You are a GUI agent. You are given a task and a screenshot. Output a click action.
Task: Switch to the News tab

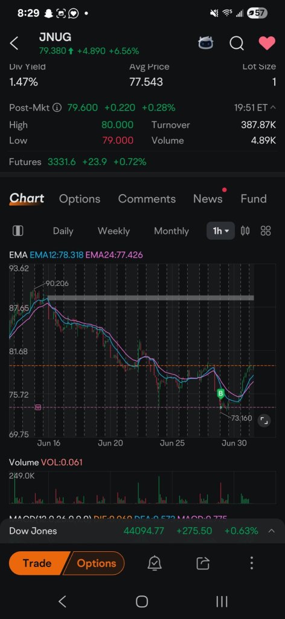tap(208, 198)
